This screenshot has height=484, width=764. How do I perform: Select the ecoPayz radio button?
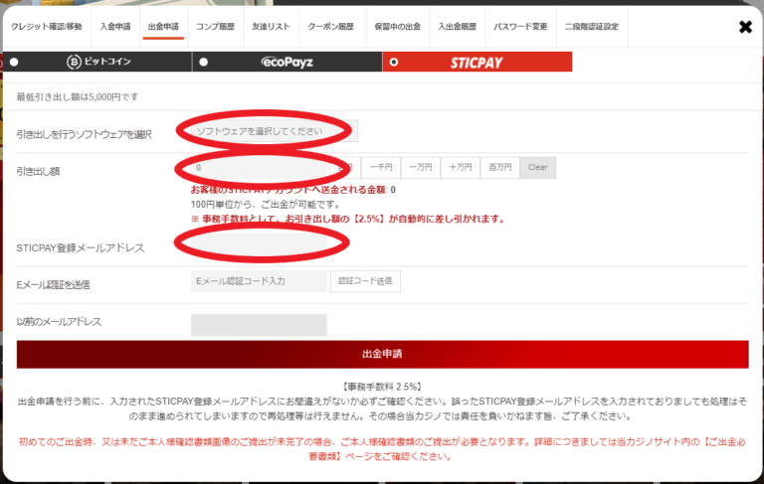[x=204, y=62]
